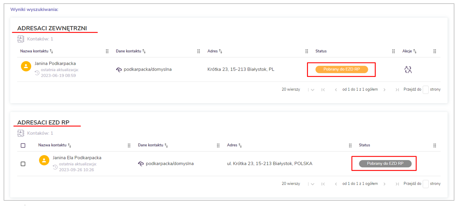Click the contacts book icon in Adresaci zewnętrzni
Screen dimensions: 460x206
point(21,39)
